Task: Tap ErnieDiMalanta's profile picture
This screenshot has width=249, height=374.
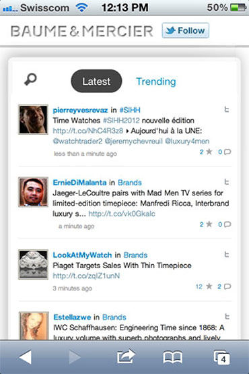Action: tap(34, 192)
